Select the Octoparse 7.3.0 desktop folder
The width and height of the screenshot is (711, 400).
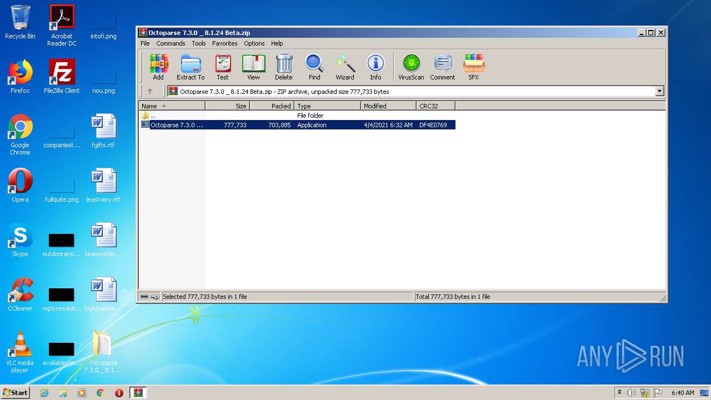click(x=103, y=352)
